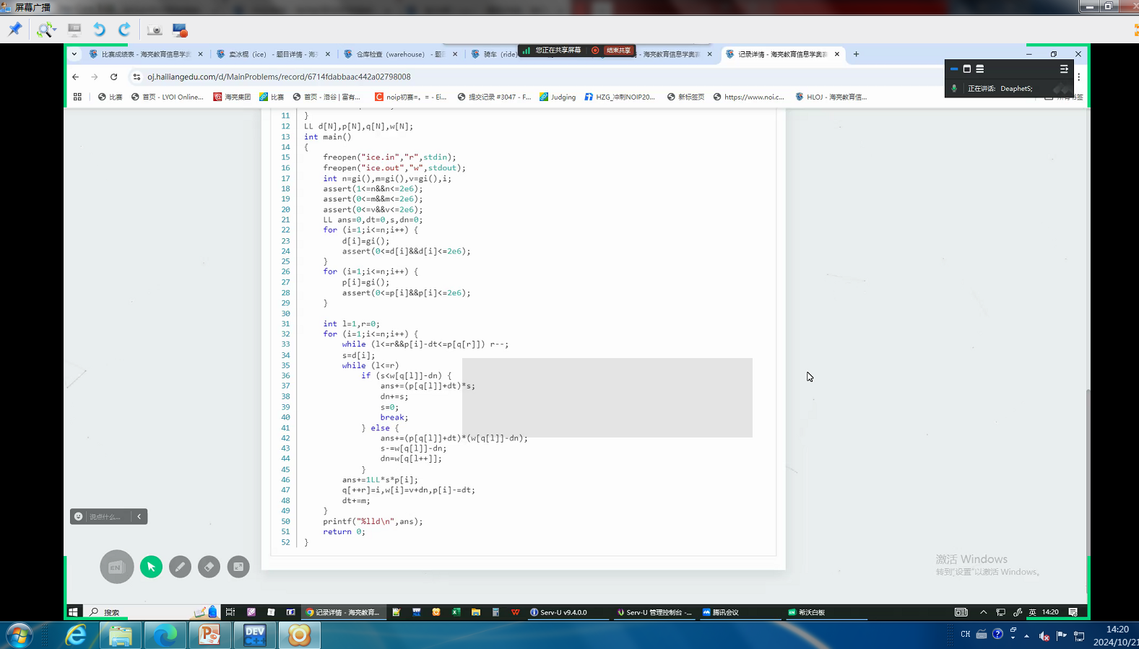Select the eraser annotation tool

click(x=209, y=567)
